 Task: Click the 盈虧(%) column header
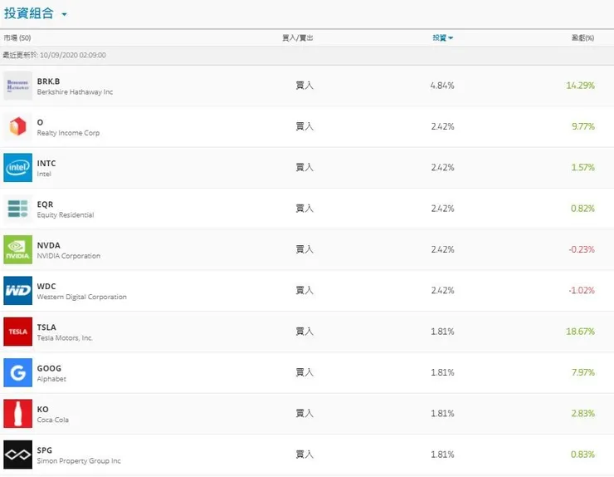[x=582, y=38]
